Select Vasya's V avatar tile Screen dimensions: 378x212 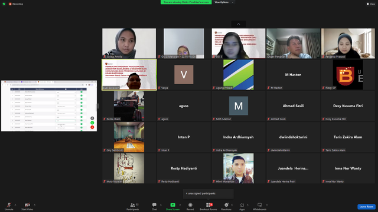[184, 75]
